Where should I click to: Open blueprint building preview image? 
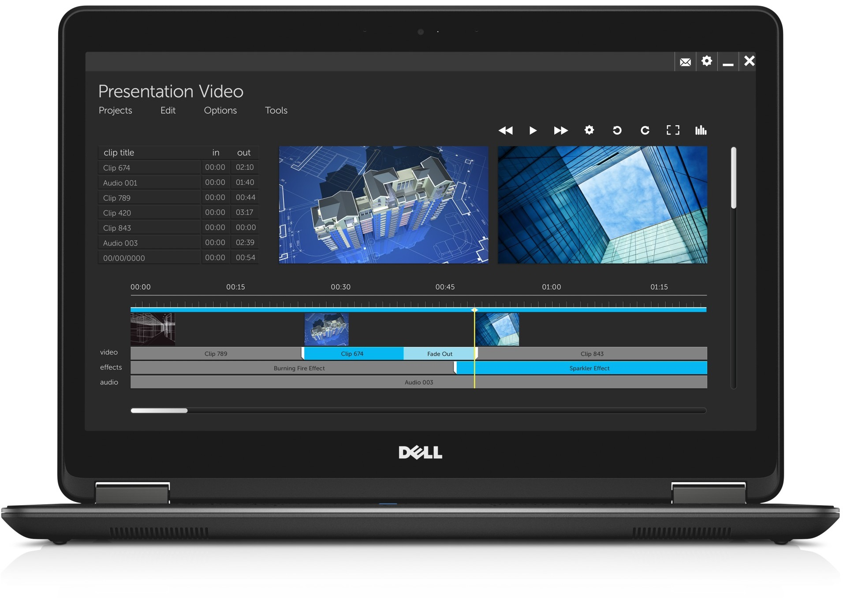pyautogui.click(x=384, y=205)
